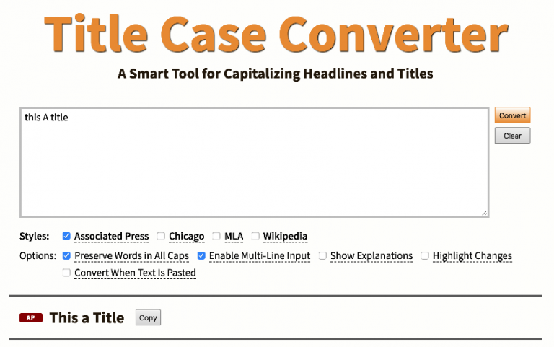Toggle Enable Multi-Line Input checkbox
This screenshot has width=554, height=347.
pyautogui.click(x=201, y=255)
